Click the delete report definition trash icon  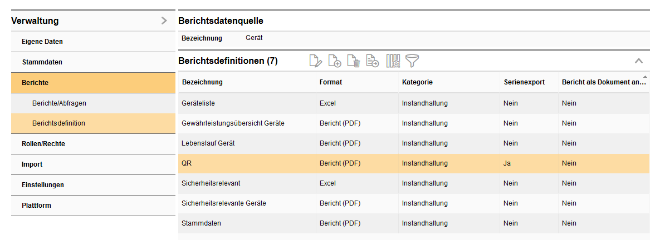click(354, 61)
